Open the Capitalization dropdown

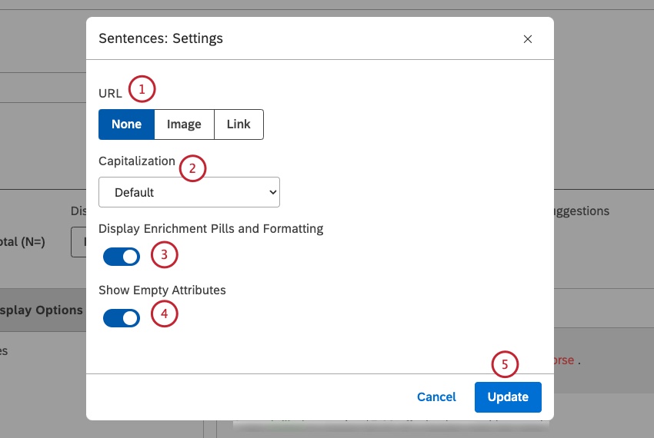click(x=189, y=192)
